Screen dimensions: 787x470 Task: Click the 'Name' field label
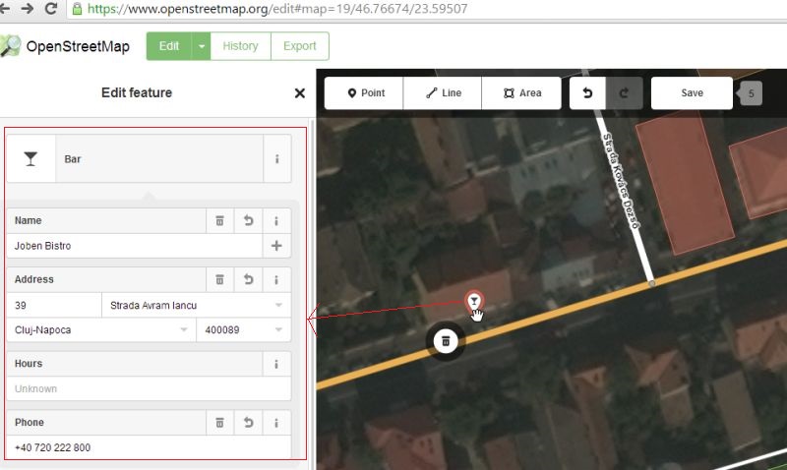28,220
